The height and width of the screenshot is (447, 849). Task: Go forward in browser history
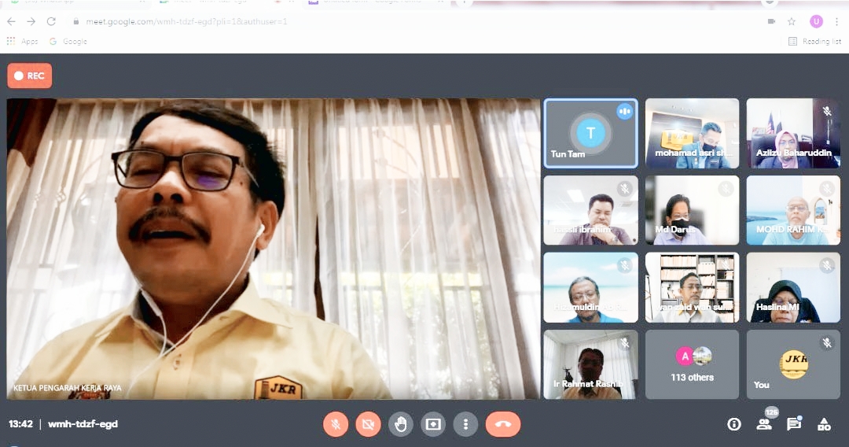pyautogui.click(x=31, y=22)
